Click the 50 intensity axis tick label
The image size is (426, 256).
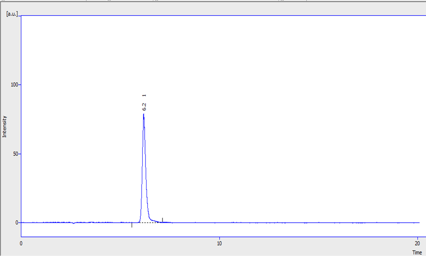15,154
